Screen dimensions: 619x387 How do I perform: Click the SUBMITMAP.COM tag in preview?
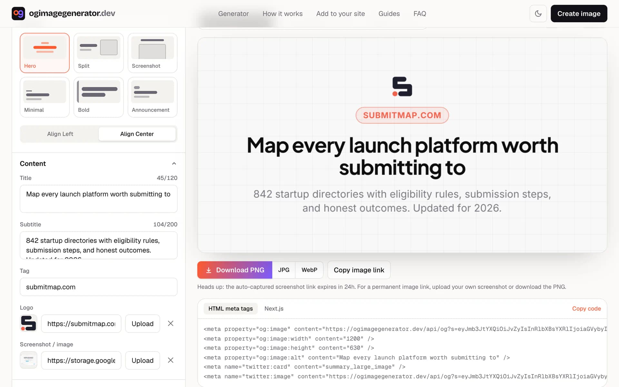(402, 115)
